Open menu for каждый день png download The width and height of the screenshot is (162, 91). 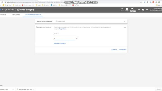(34, 89)
